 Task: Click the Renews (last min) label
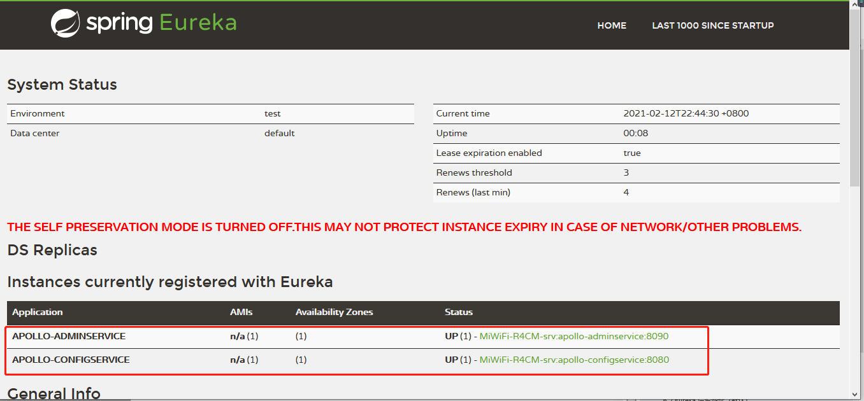(x=473, y=192)
